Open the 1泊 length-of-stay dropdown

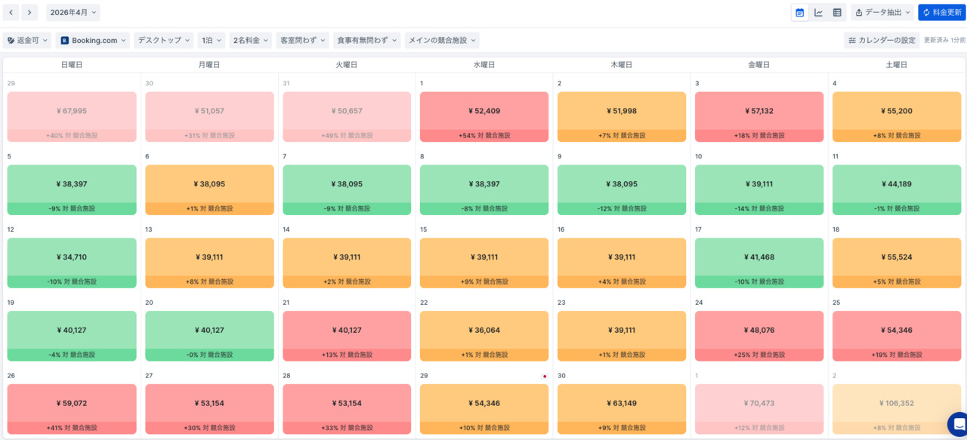click(212, 41)
